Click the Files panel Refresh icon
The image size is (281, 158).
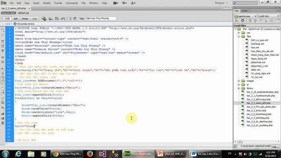[x=243, y=21]
